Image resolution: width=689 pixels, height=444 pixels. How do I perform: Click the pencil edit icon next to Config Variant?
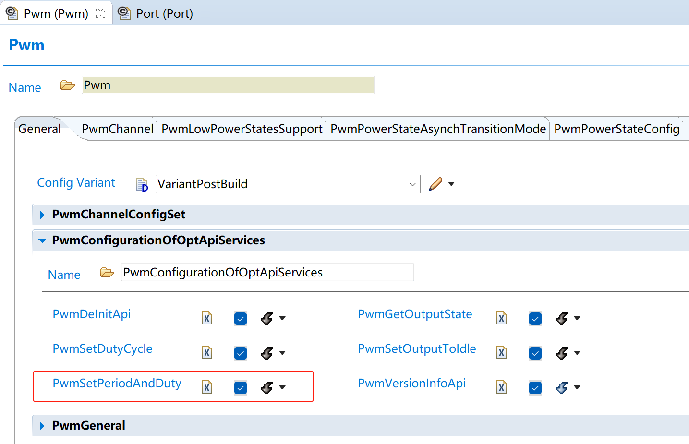click(x=435, y=184)
